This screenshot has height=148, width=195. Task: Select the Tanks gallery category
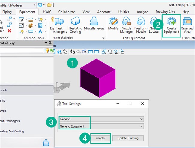pyautogui.click(x=27, y=100)
